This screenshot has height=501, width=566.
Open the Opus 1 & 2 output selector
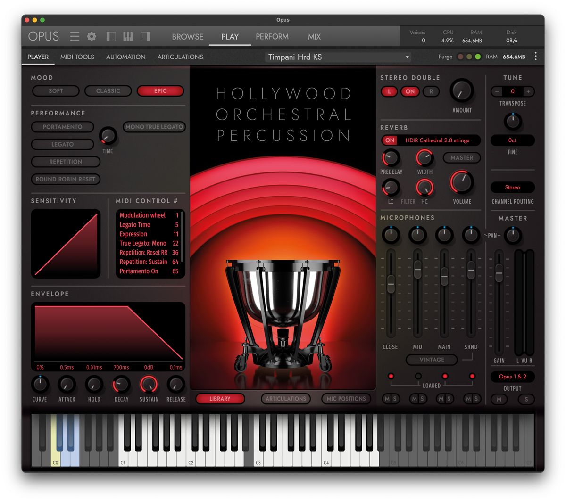(x=512, y=377)
